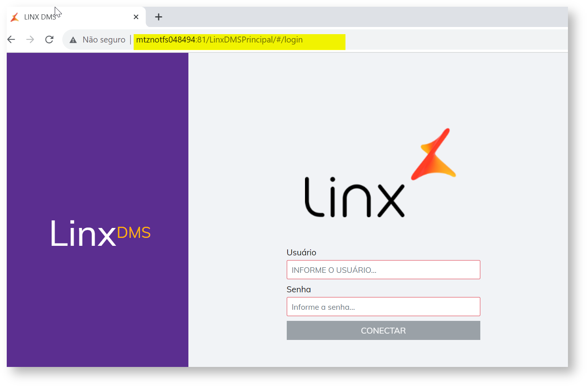Focus the Usuário input field
587x386 pixels.
pyautogui.click(x=383, y=270)
